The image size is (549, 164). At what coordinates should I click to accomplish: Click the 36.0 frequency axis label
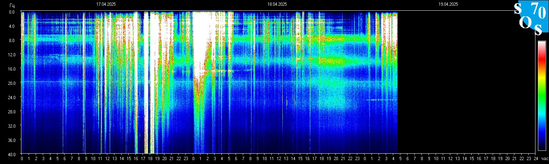click(11, 140)
